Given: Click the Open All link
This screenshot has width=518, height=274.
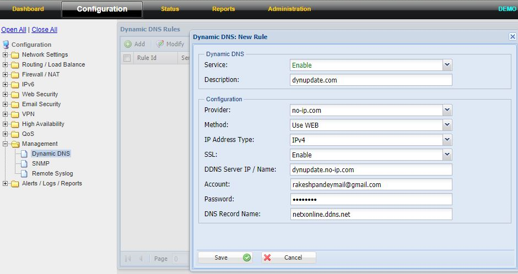Looking at the screenshot, I should pos(14,30).
